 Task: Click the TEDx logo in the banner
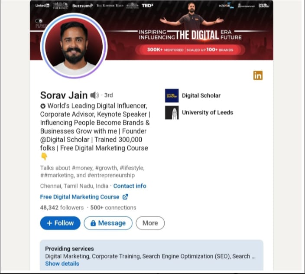tap(147, 6)
